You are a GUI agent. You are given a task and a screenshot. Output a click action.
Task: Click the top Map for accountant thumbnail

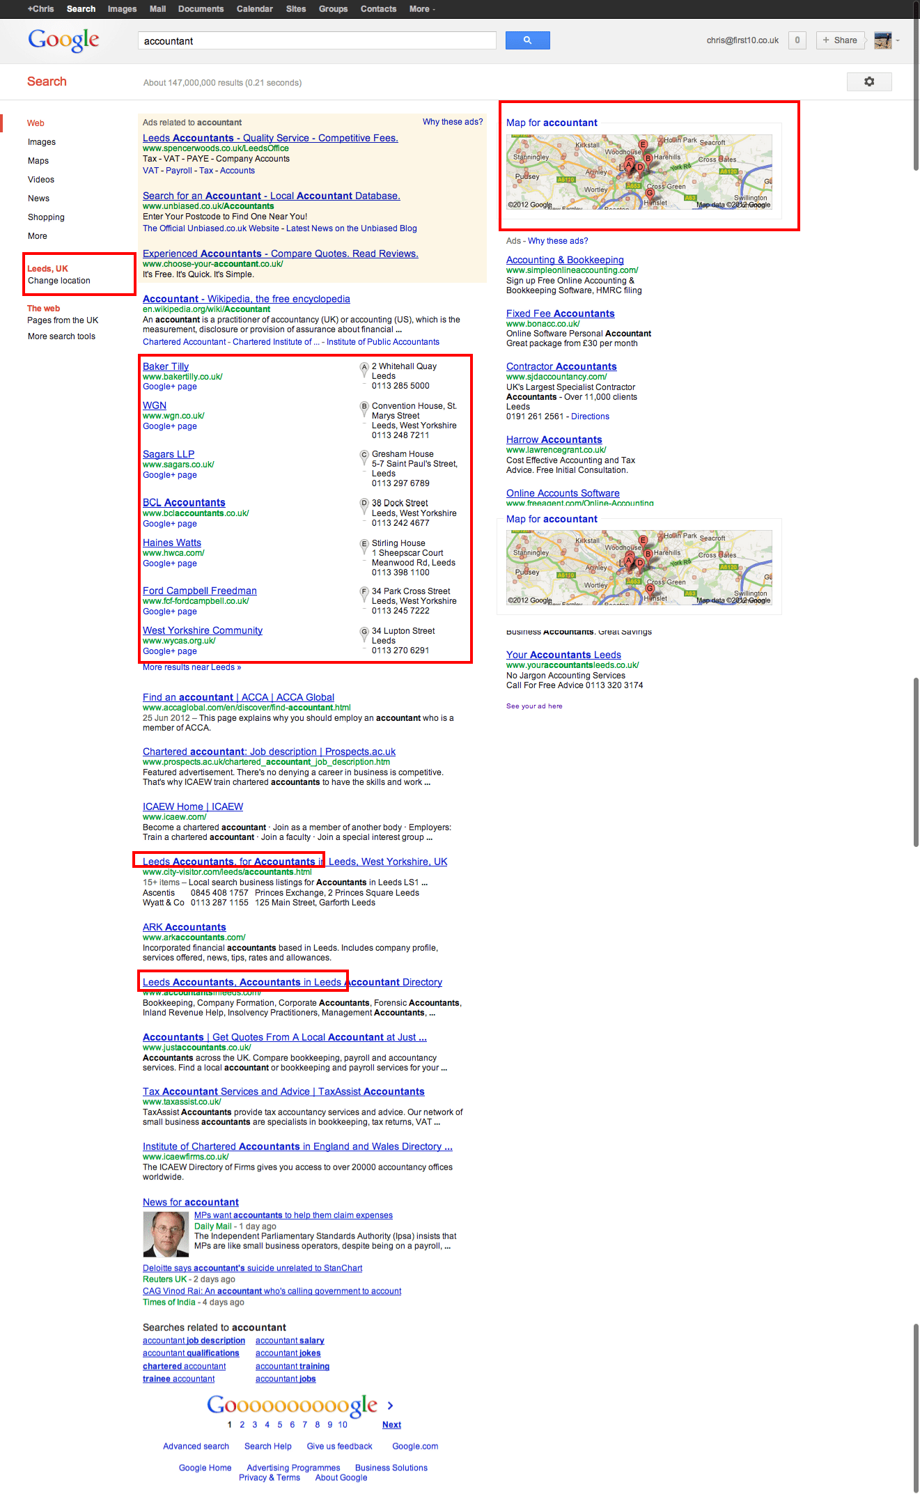click(x=639, y=172)
